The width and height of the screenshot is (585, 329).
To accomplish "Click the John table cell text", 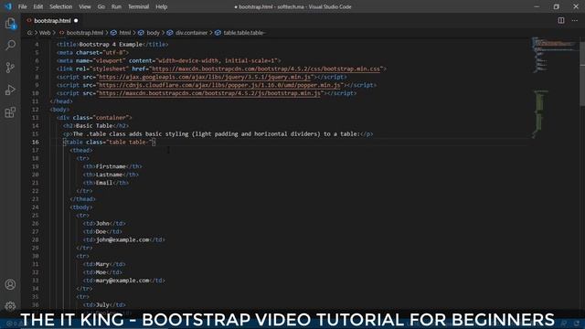I will 102,223.
